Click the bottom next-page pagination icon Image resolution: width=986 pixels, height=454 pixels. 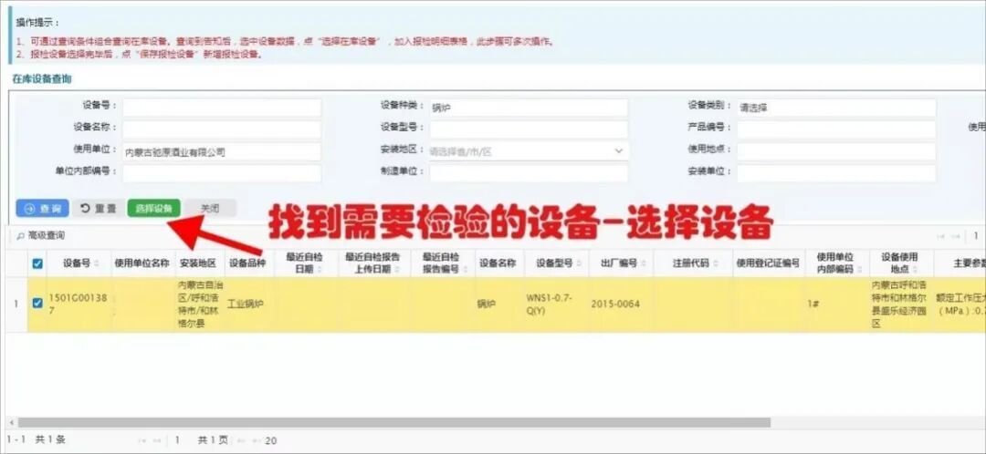pos(240,441)
